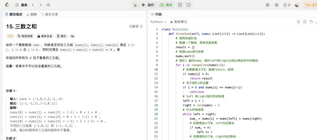Viewport: 317px width, 140px height.
Task: Toggle the translation language icon
Action: pos(72,36)
